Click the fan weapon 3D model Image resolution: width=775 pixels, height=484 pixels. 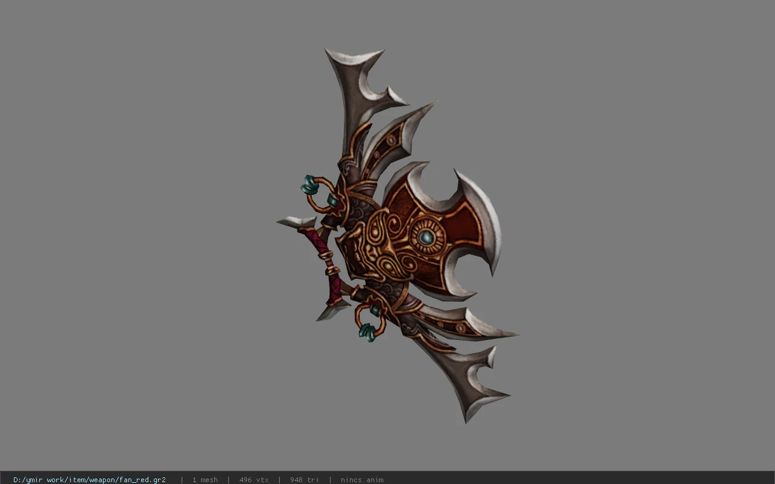coord(397,236)
